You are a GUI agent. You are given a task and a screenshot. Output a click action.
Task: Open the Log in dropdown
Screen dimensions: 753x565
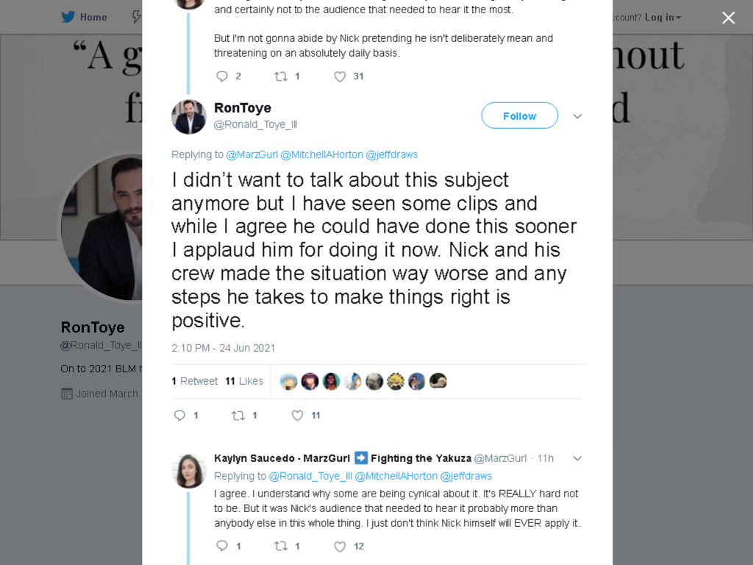(663, 18)
